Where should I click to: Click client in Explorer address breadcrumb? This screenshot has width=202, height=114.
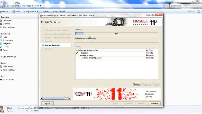[x=37, y=6]
